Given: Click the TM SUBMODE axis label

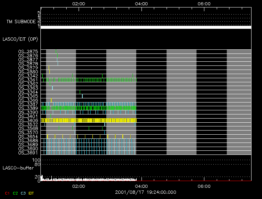Looking at the screenshot, I should click(21, 22).
